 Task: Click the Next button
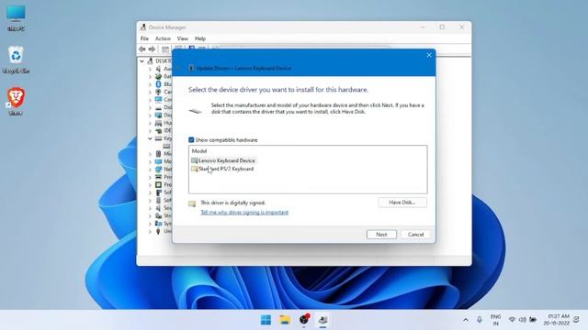[381, 235]
